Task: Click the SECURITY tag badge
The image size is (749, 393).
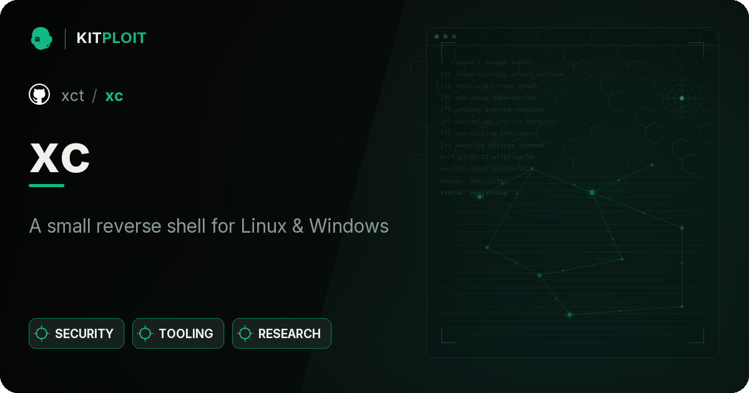Action: [76, 334]
